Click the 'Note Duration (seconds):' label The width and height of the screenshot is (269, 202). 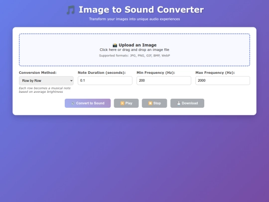[102, 73]
